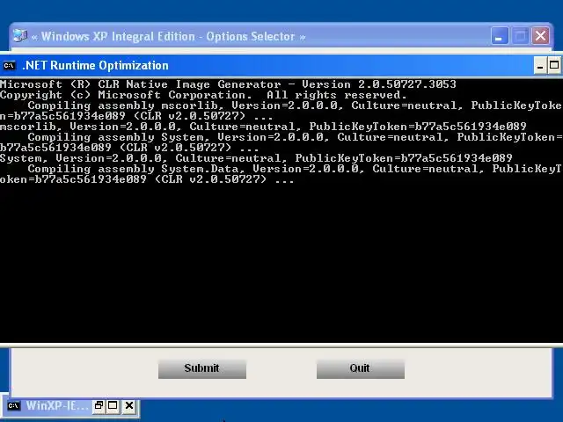Click the 'WinXP-IE...' minimized window title
This screenshot has height=422, width=563.
pos(57,406)
